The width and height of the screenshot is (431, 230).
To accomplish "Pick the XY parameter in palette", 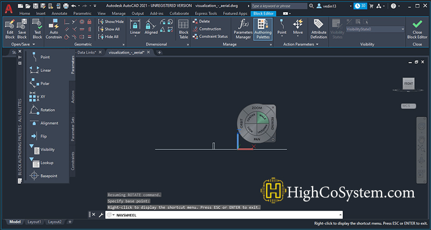I will 37,97.
